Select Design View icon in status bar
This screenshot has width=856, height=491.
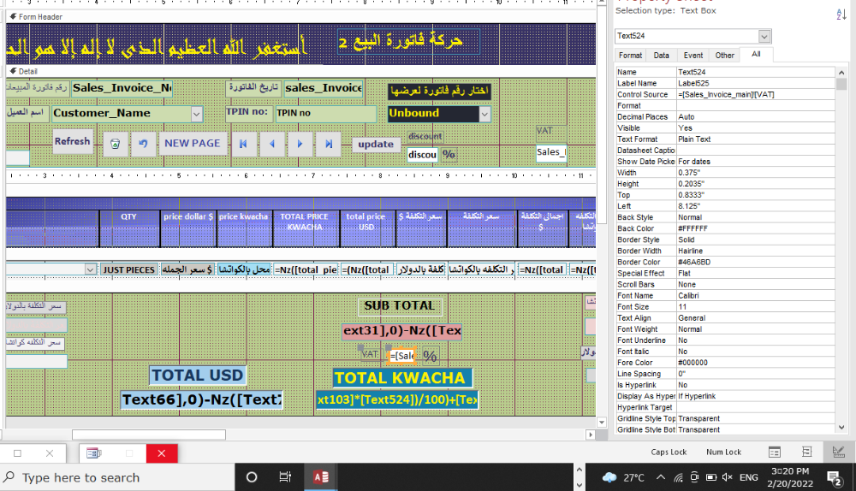pyautogui.click(x=839, y=452)
